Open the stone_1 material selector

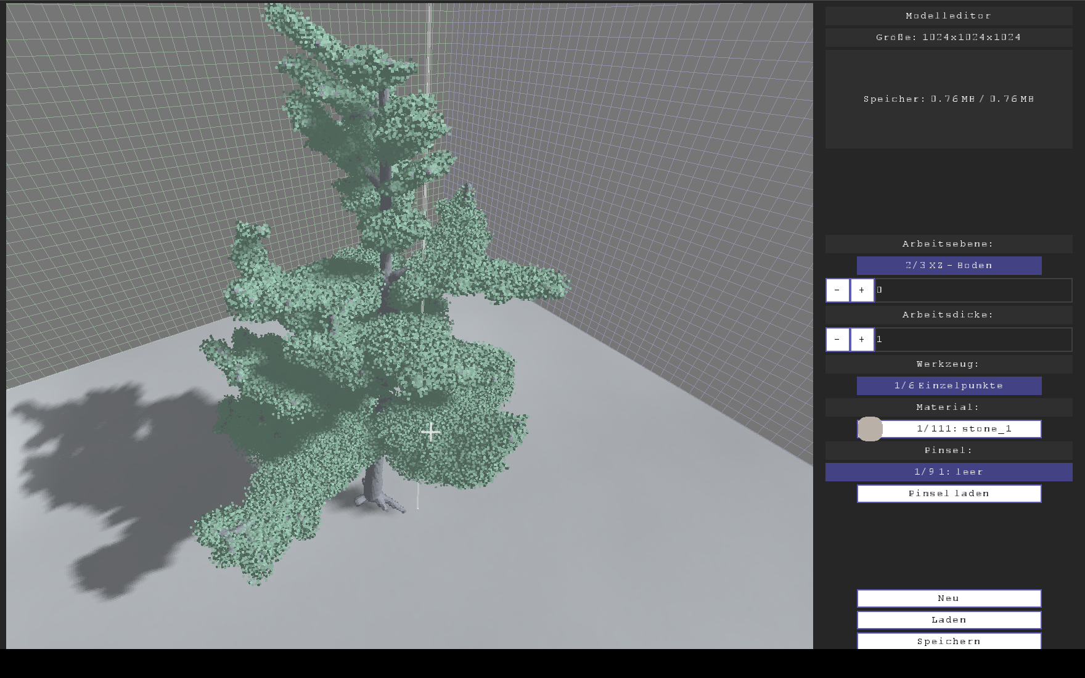point(962,429)
